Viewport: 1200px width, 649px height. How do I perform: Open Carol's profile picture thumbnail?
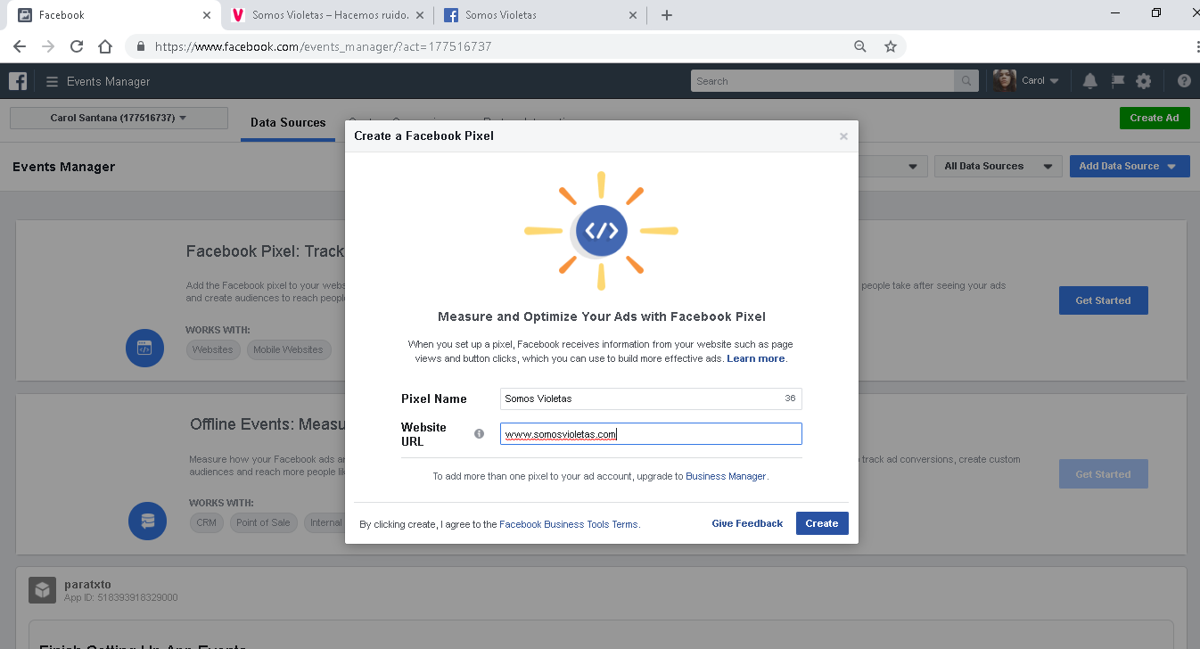click(1005, 80)
